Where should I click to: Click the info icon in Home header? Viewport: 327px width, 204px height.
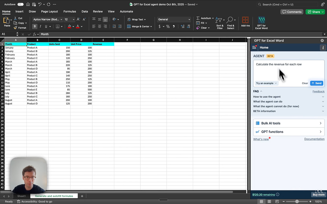323,48
